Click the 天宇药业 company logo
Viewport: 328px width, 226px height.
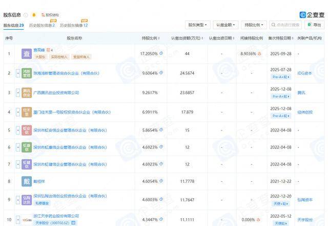27,220
